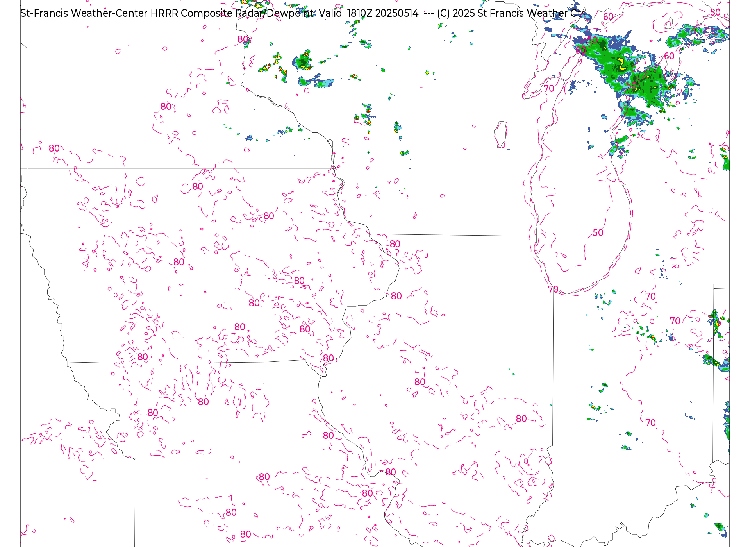The width and height of the screenshot is (750, 547).
Task: Click the 'Valid 1810Z 20250514' timestamp text
Action: [x=368, y=13]
